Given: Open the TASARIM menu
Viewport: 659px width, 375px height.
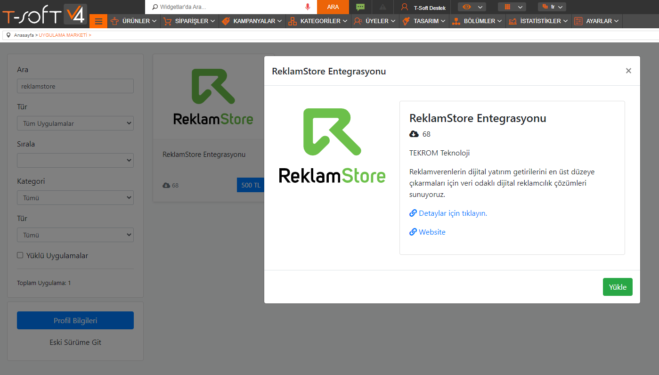Looking at the screenshot, I should click(424, 21).
